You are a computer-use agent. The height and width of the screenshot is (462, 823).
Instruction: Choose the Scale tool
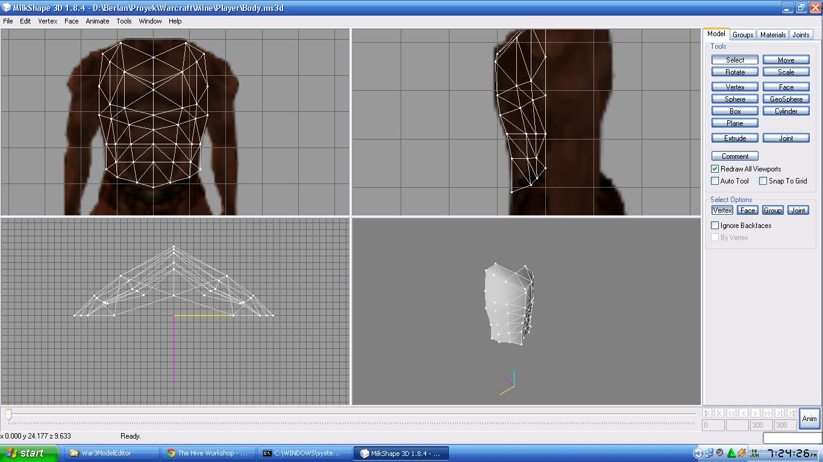click(x=786, y=72)
